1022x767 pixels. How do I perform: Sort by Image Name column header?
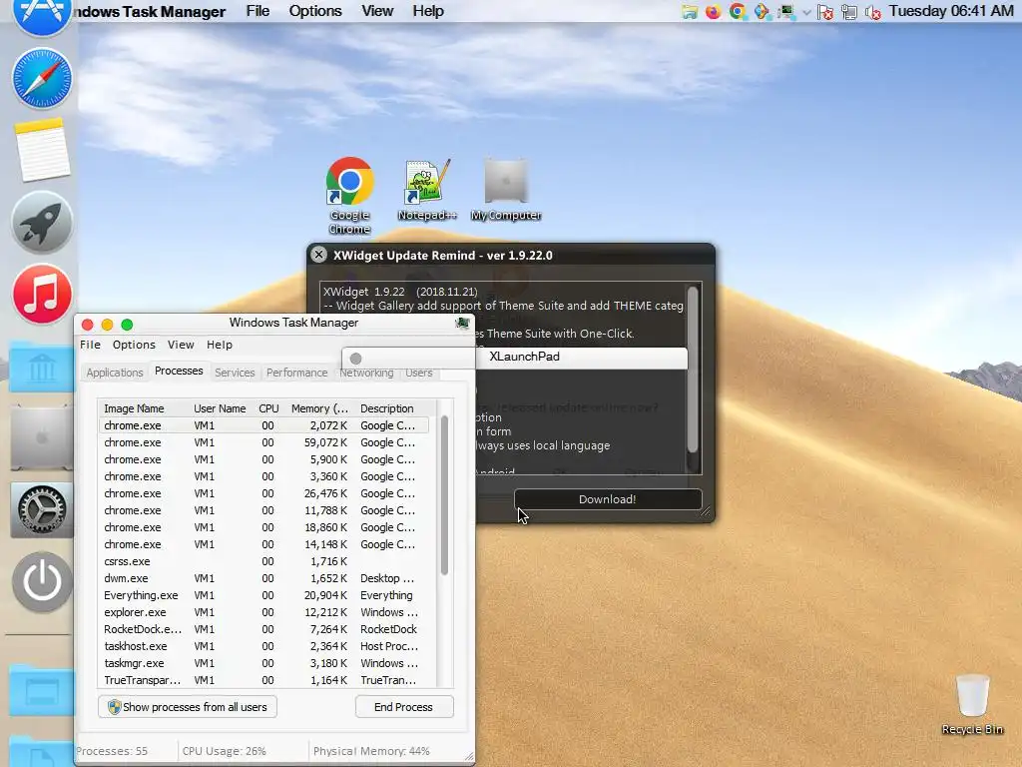pos(144,408)
